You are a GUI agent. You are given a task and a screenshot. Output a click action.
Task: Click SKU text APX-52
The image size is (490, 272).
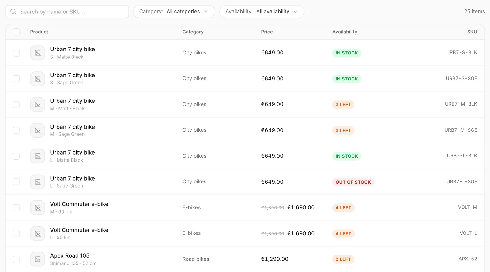point(468,259)
